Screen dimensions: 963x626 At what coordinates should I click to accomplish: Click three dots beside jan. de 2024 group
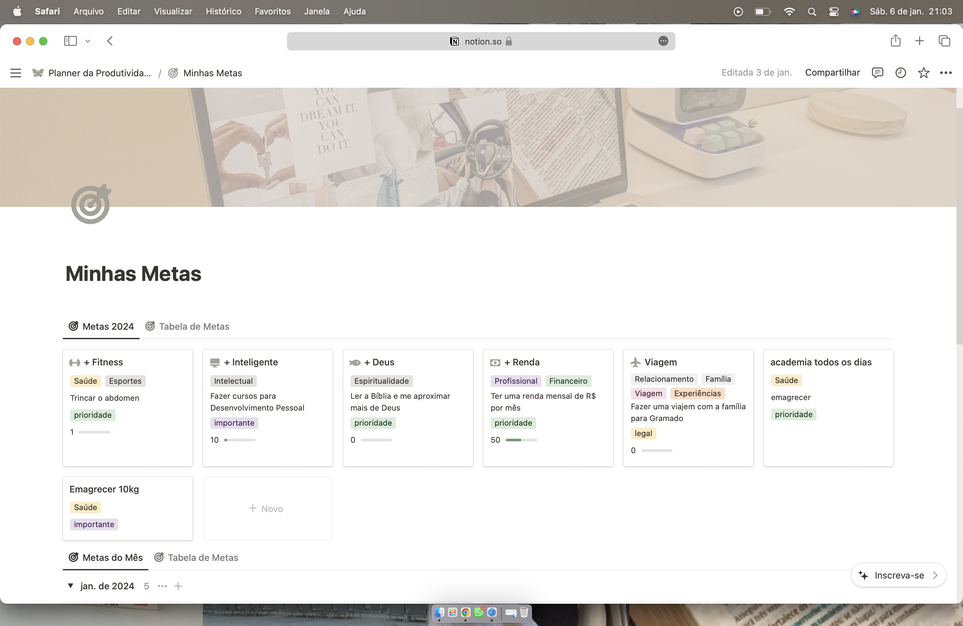point(162,585)
